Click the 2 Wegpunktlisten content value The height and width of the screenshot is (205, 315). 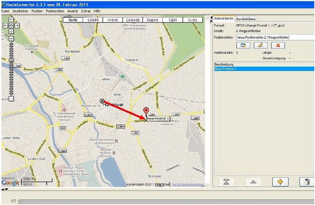248,31
